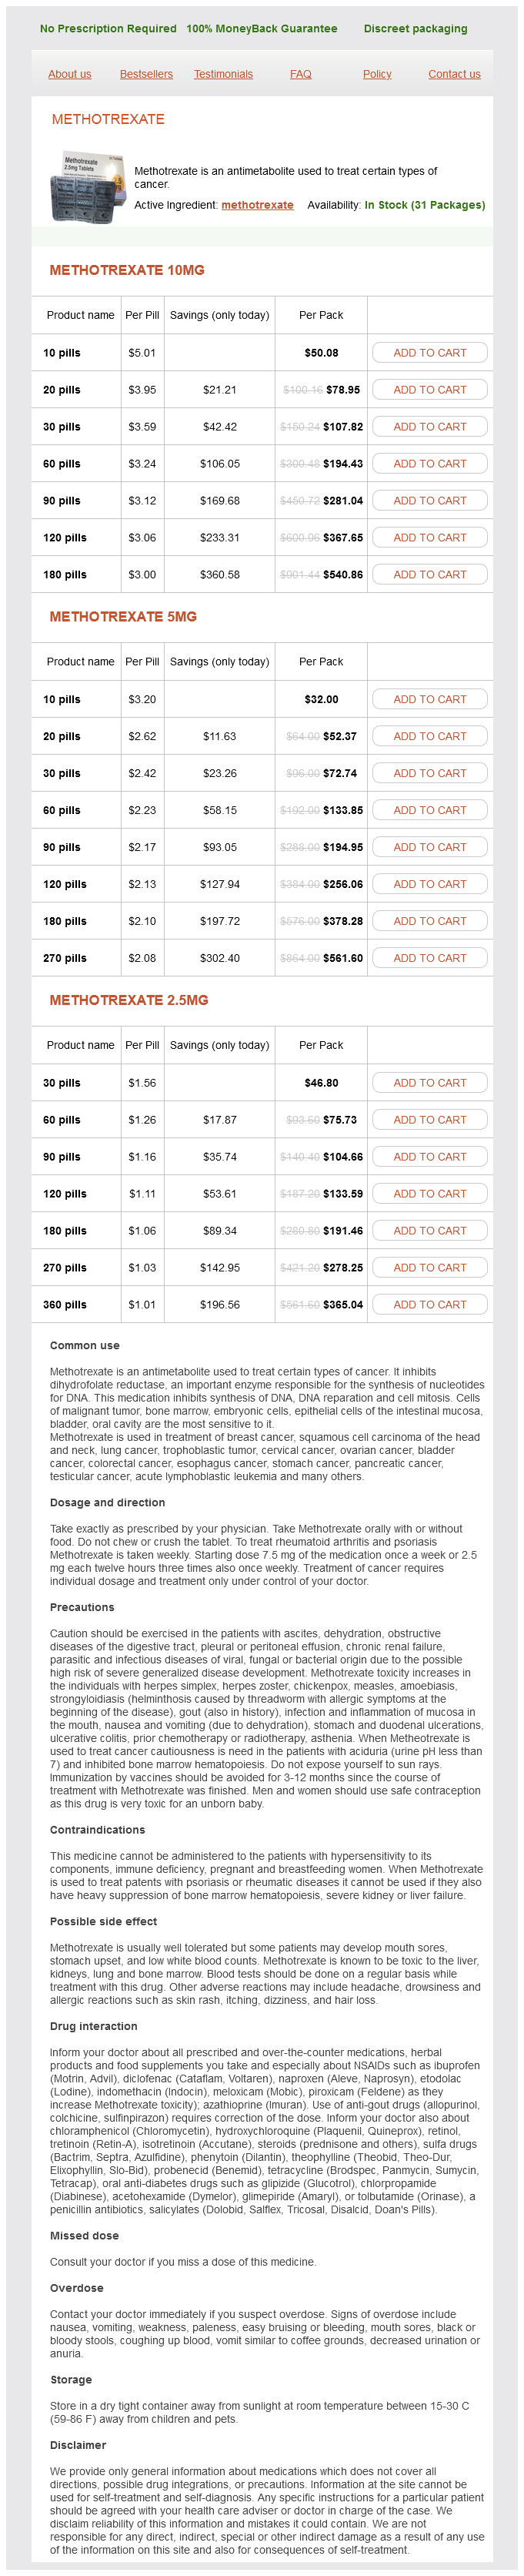The image size is (524, 2576).
Task: Add 5mg 270 pills for $561.60 to cart
Action: tap(429, 959)
